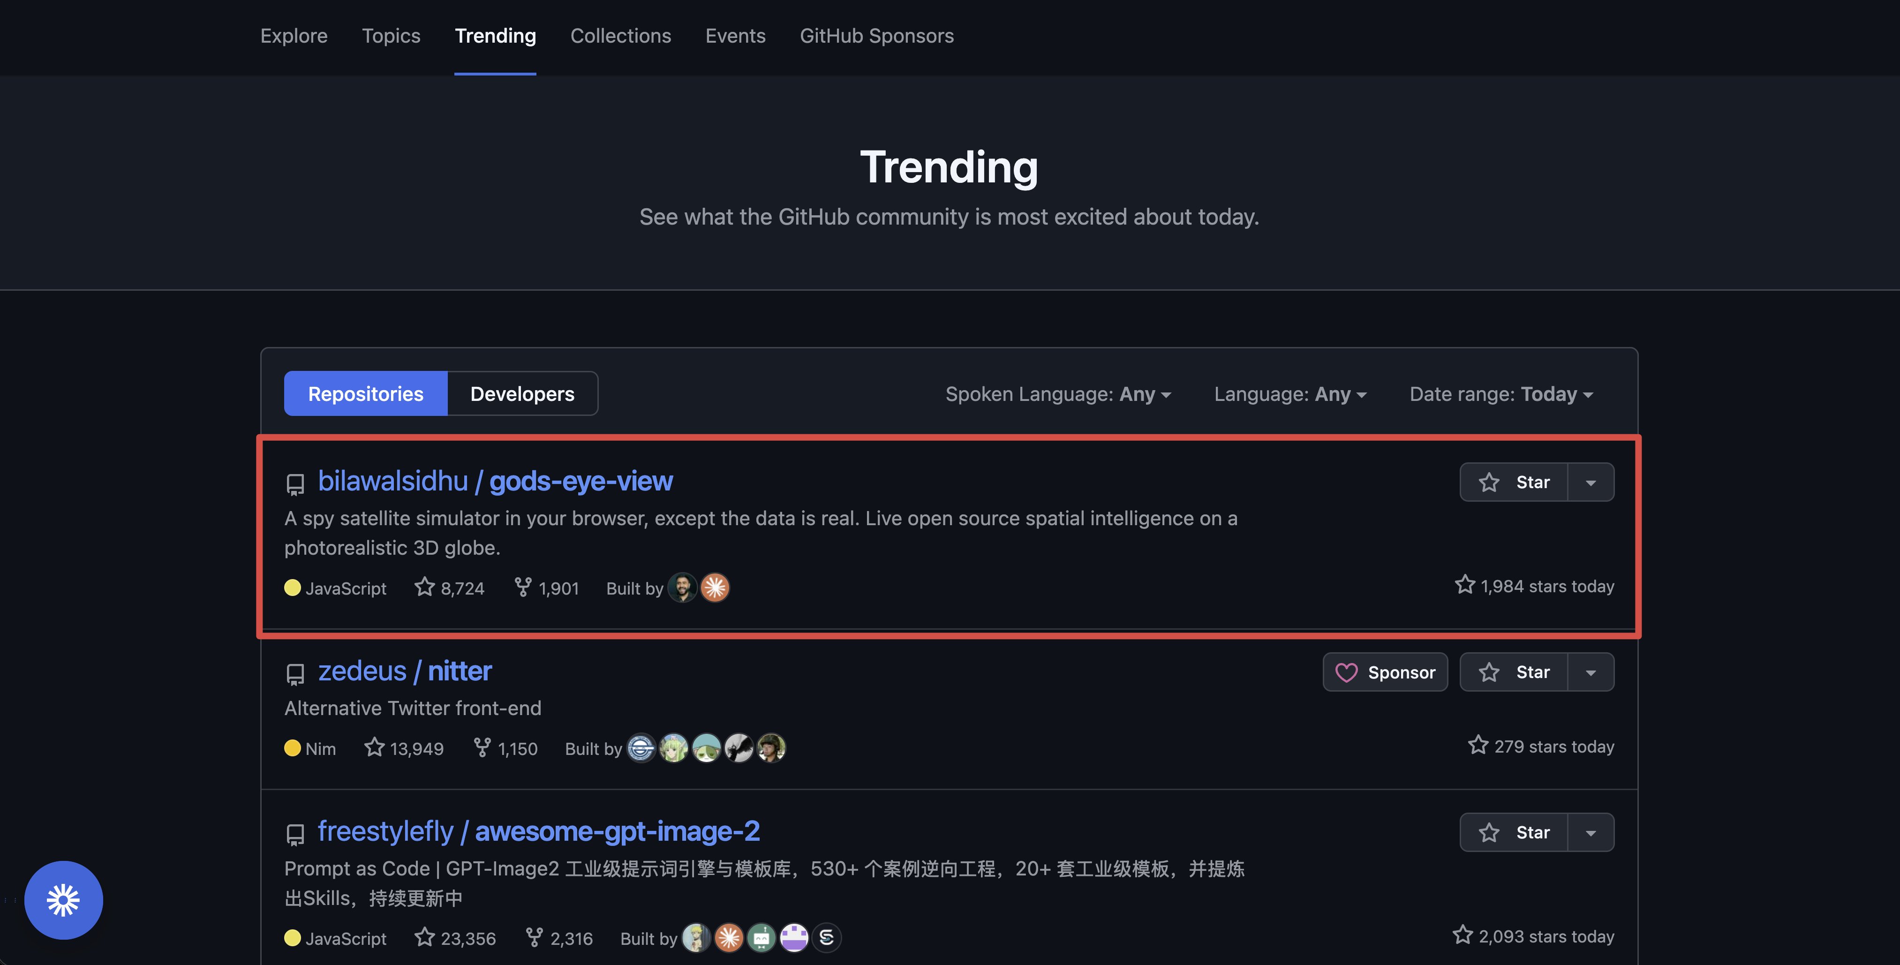Click the "Prompt as Code" description text

[x=765, y=883]
